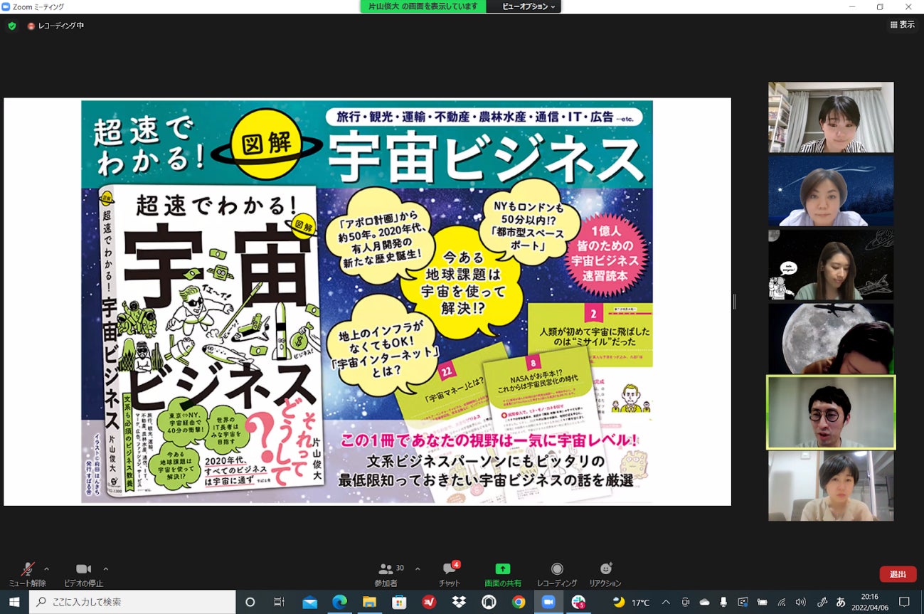This screenshot has width=924, height=614.
Task: Open the chat (チャット) panel
Action: 450,574
